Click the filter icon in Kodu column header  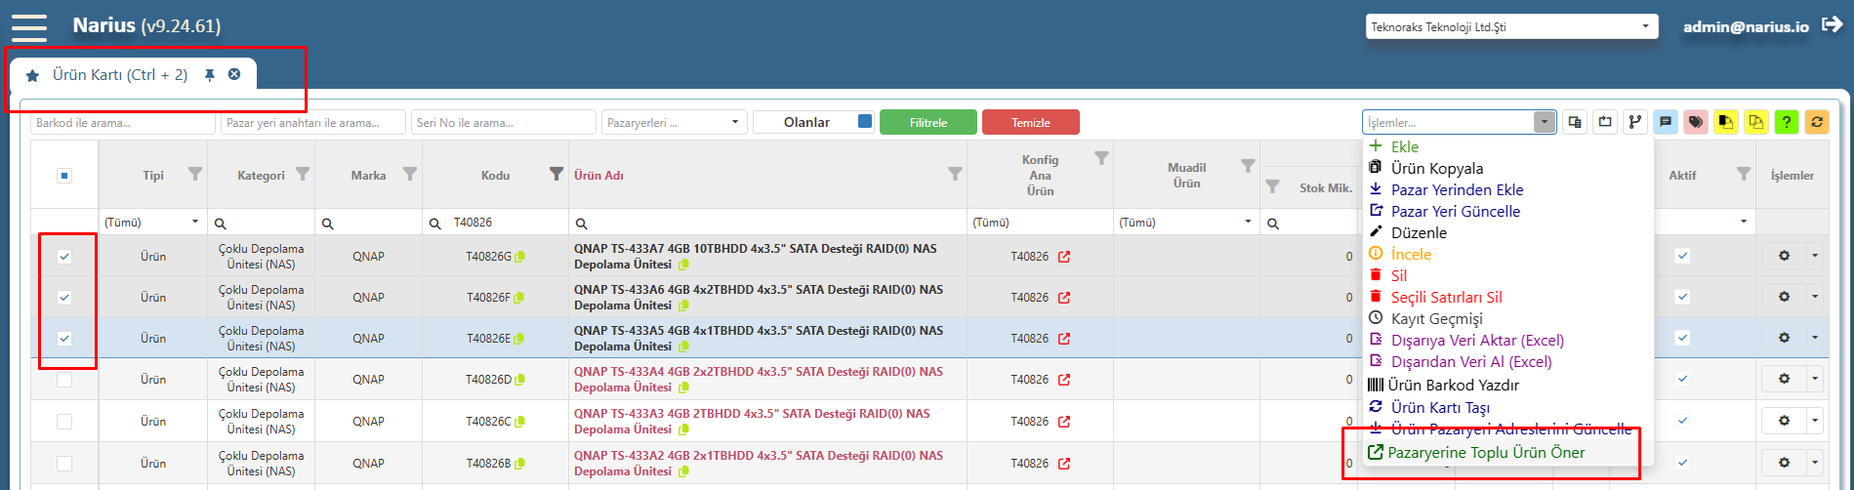[556, 174]
